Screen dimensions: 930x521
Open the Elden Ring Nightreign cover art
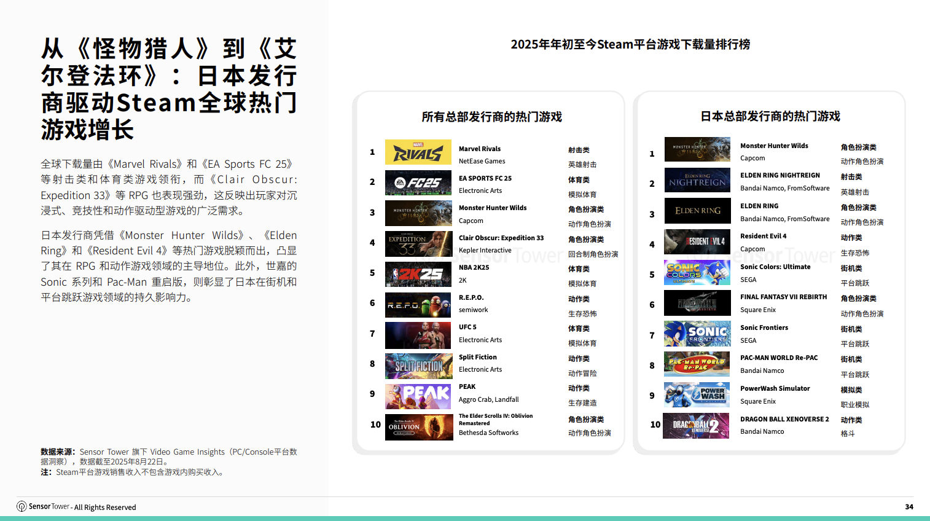click(697, 180)
